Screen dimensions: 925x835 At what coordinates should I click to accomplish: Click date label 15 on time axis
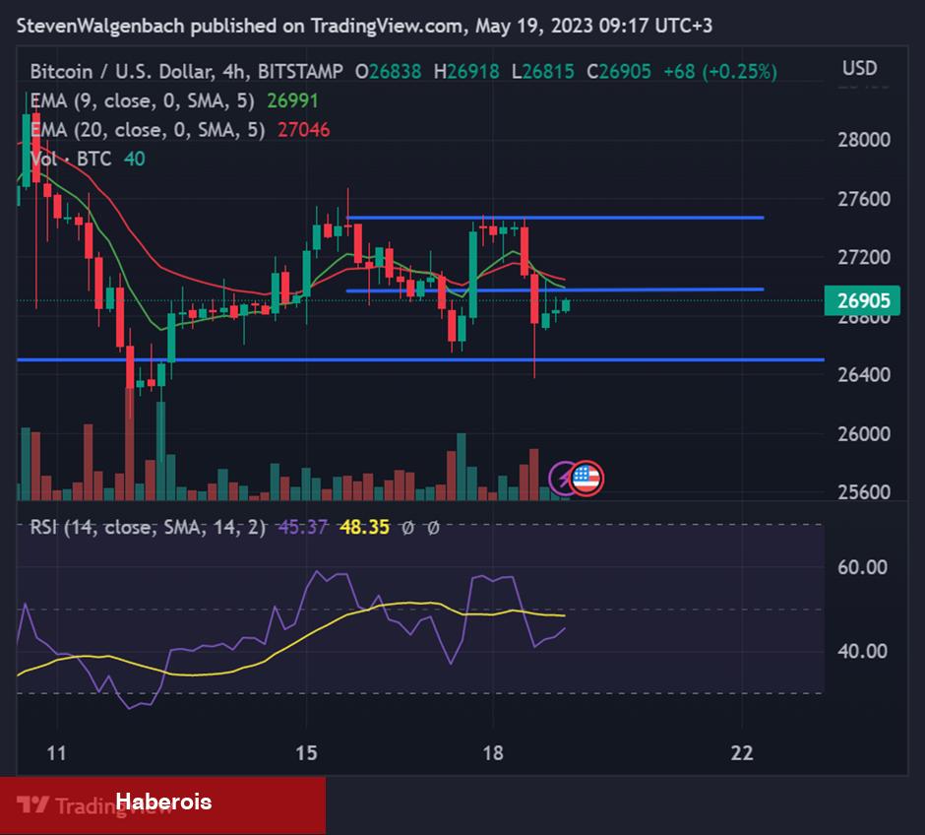(x=306, y=753)
